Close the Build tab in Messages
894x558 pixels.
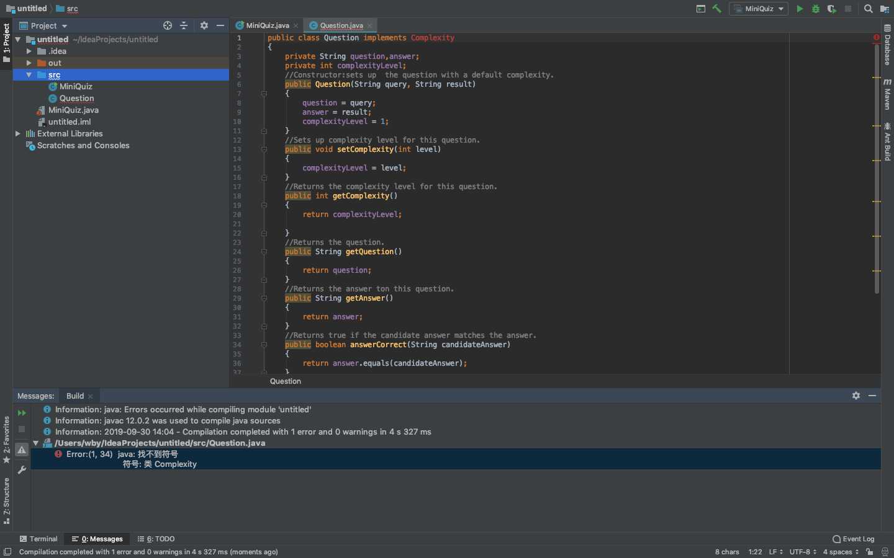coord(91,397)
